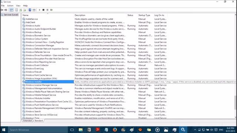Select Services (Local) in the tree
Viewport: 237px width, 133px height.
[x=11, y=15]
